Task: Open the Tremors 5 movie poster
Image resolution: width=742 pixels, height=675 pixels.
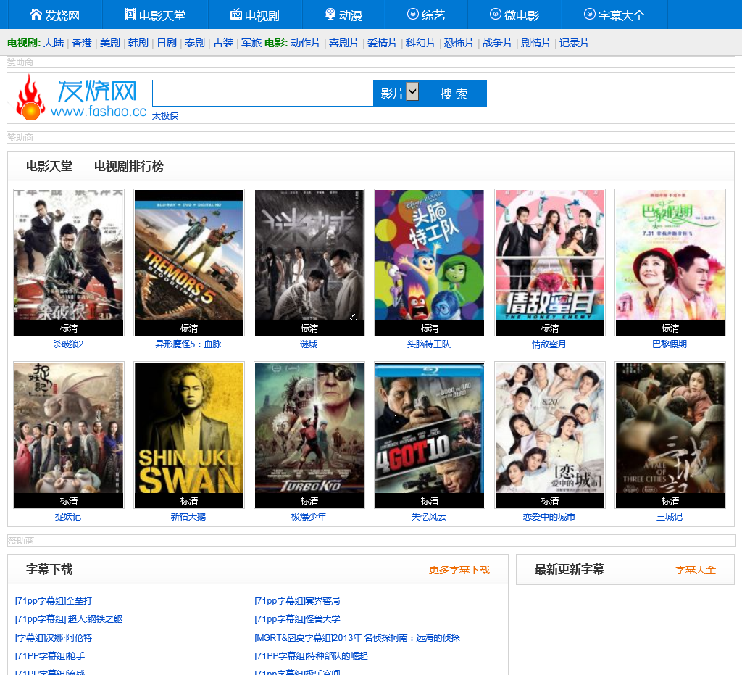Action: click(x=189, y=262)
